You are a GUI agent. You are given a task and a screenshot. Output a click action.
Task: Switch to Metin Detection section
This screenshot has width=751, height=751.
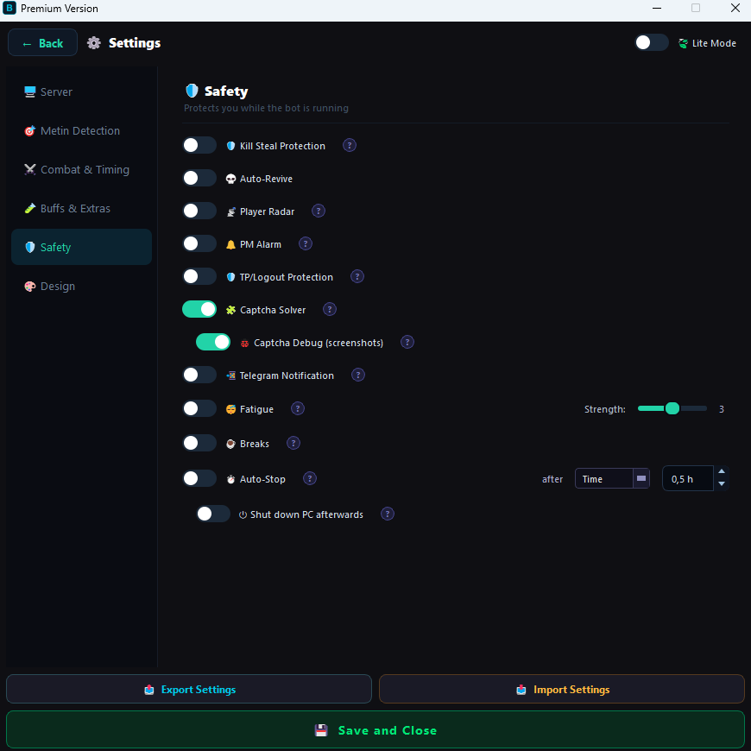81,130
